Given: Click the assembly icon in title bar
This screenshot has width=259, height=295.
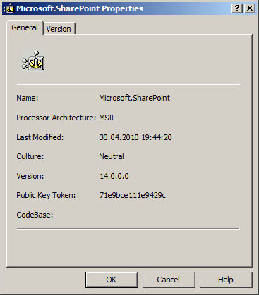Looking at the screenshot, I should click(9, 8).
